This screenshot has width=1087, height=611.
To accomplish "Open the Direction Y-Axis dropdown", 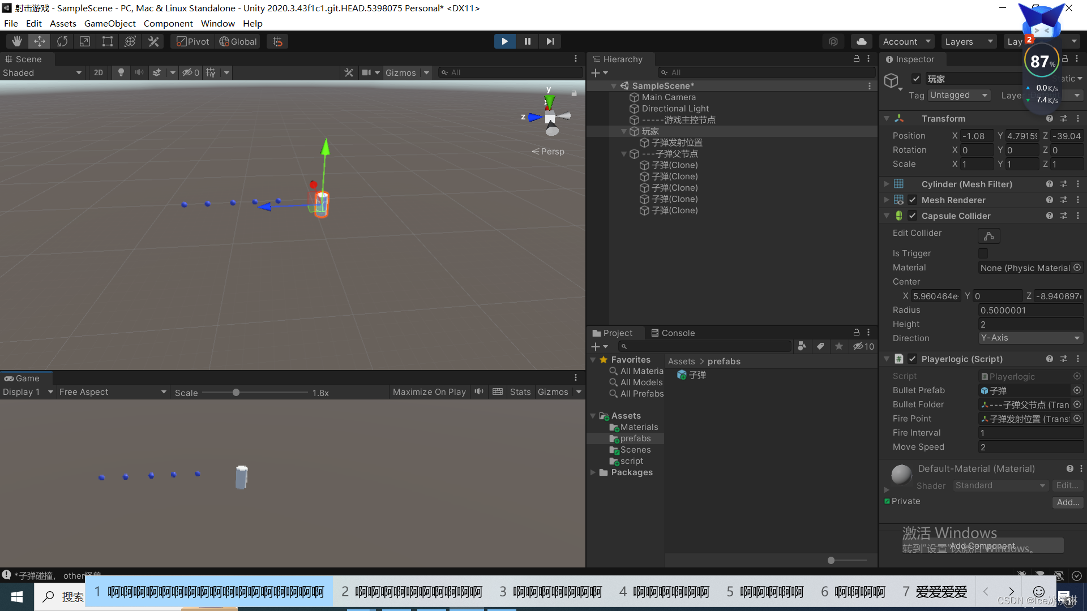I will [x=1030, y=338].
